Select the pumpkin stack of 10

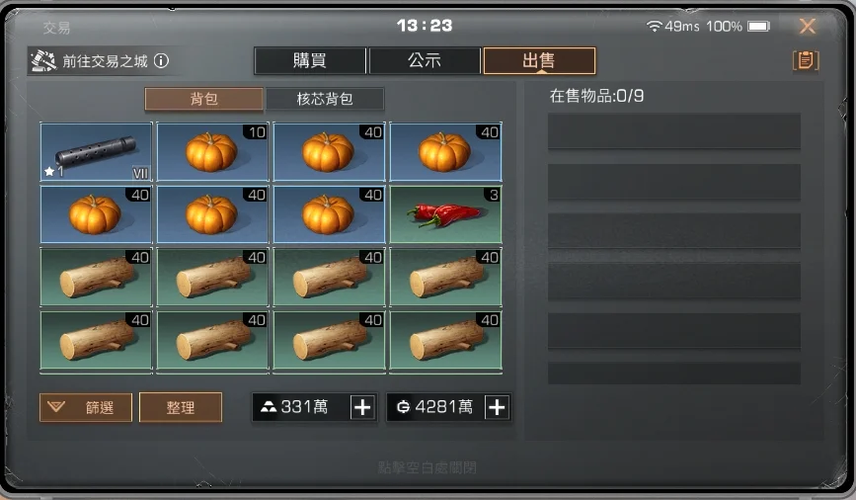point(213,152)
